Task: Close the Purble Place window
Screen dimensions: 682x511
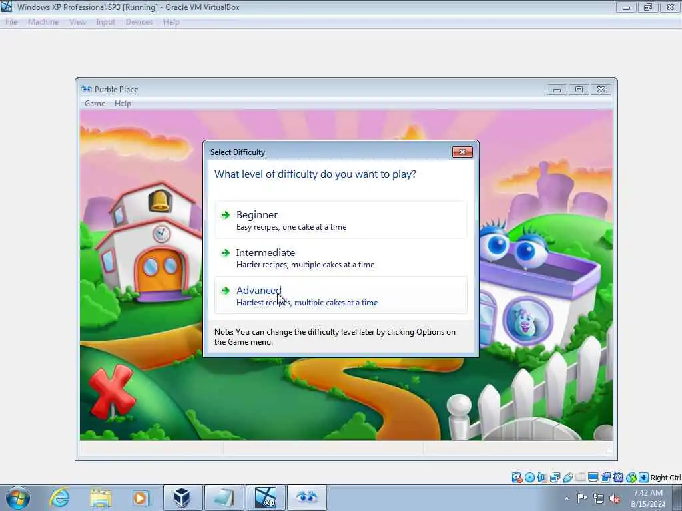Action: (601, 90)
